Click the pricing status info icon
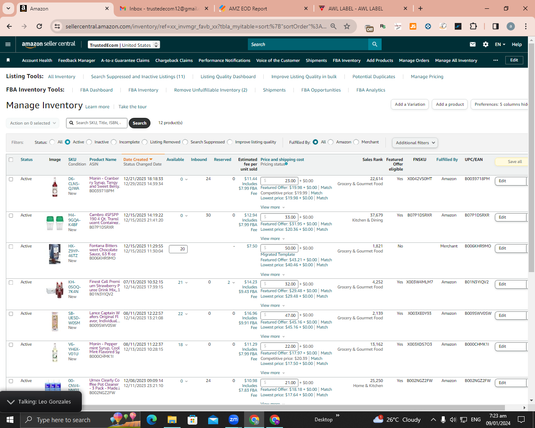The height and width of the screenshot is (428, 535). [286, 164]
